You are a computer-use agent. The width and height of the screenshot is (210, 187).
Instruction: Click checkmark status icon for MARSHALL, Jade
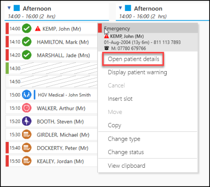click(27, 55)
